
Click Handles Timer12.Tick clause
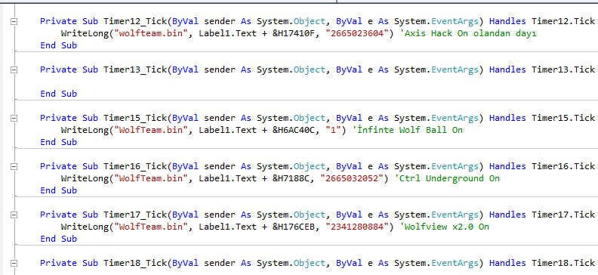[x=541, y=21]
